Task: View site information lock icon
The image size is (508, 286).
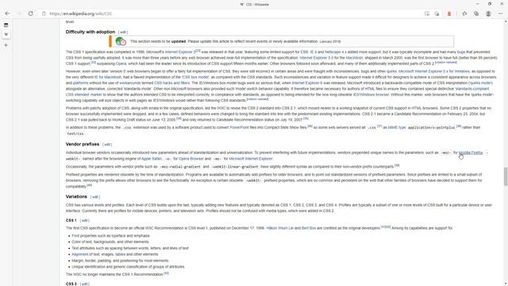Action: click(x=44, y=14)
